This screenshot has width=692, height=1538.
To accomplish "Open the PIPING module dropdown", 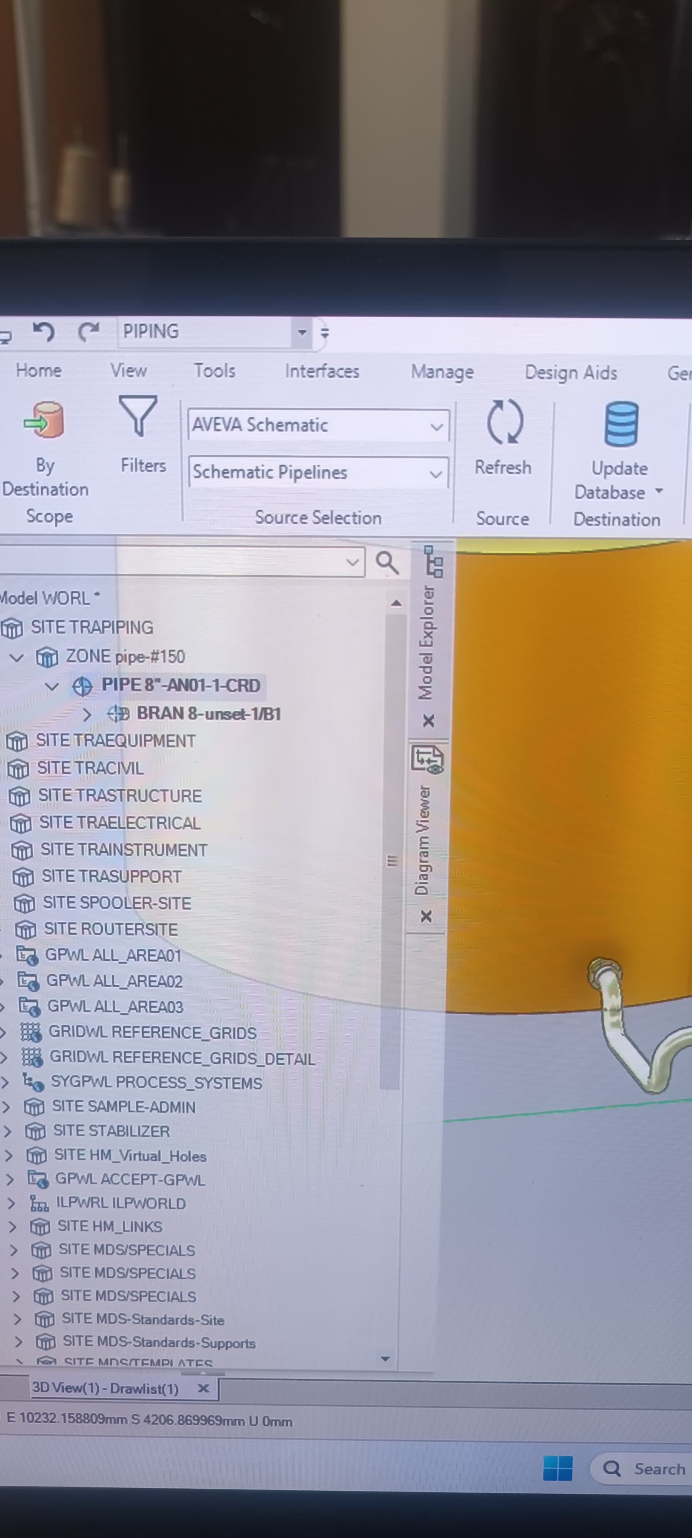I will click(x=302, y=332).
